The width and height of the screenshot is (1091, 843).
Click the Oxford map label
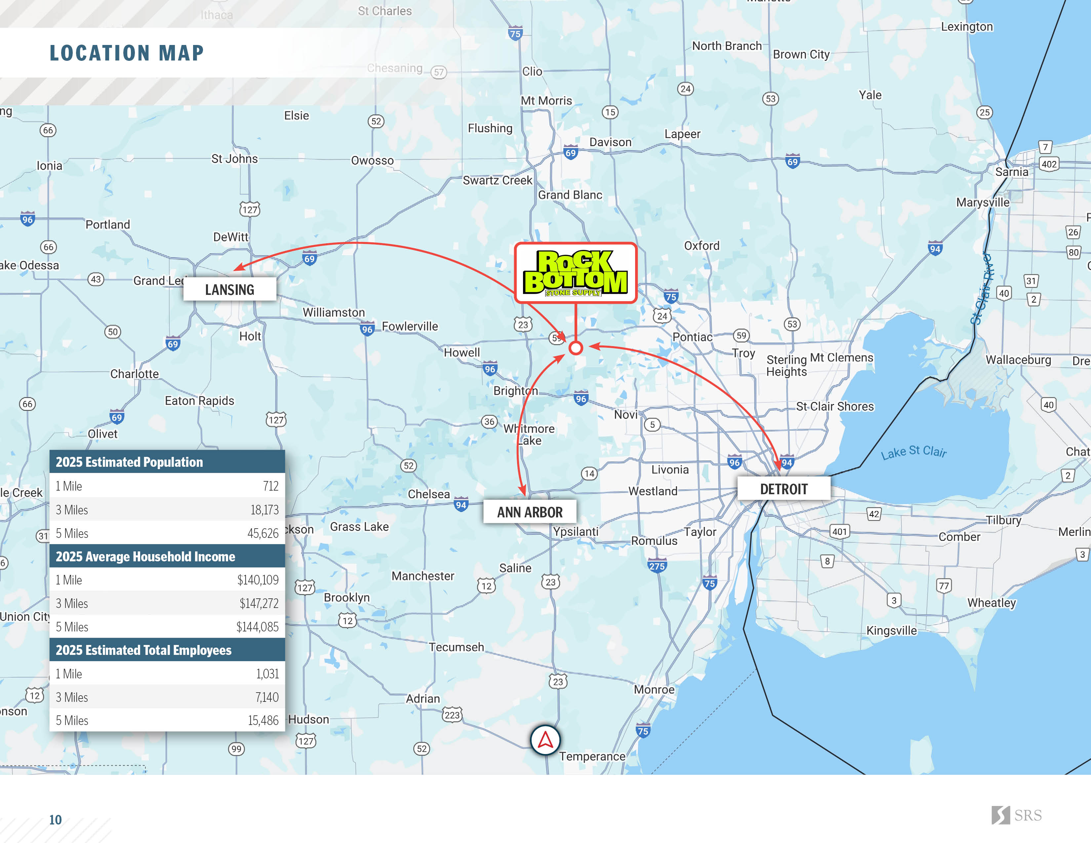pyautogui.click(x=702, y=246)
